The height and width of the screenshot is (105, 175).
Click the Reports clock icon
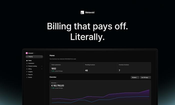27,74
